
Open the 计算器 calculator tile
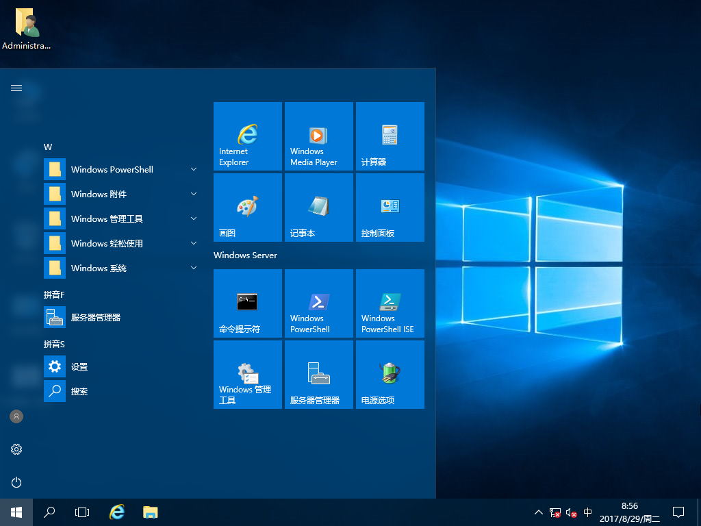(390, 136)
